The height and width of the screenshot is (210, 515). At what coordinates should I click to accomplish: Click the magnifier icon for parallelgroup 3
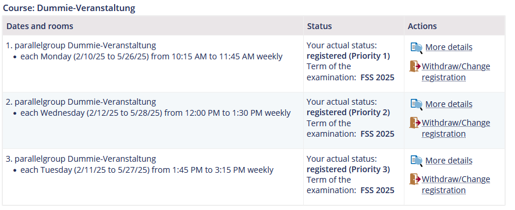[417, 161]
